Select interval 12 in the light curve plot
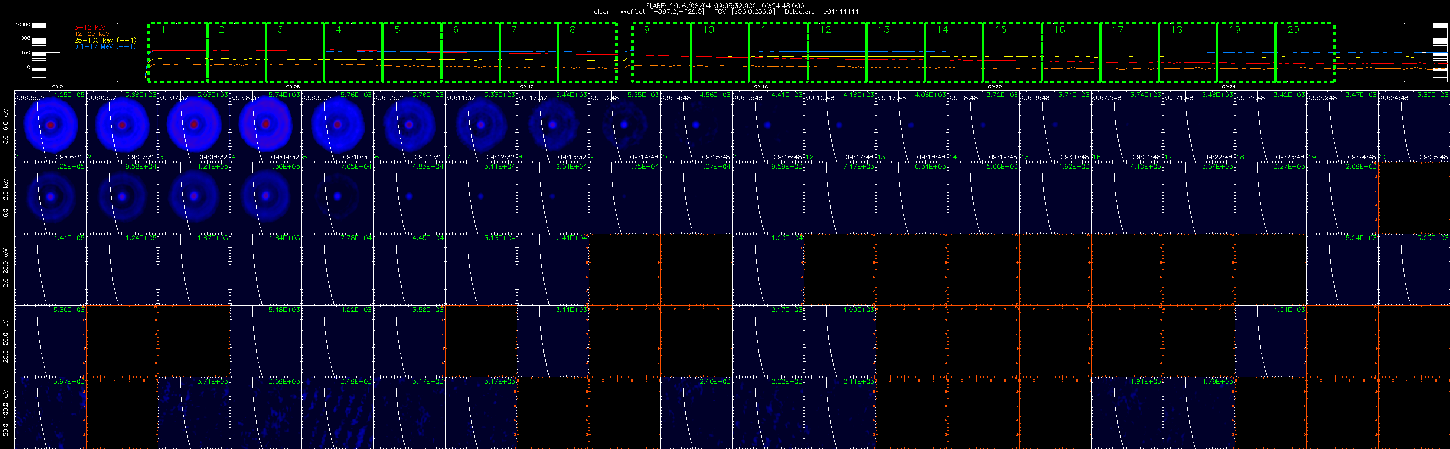 pos(837,53)
